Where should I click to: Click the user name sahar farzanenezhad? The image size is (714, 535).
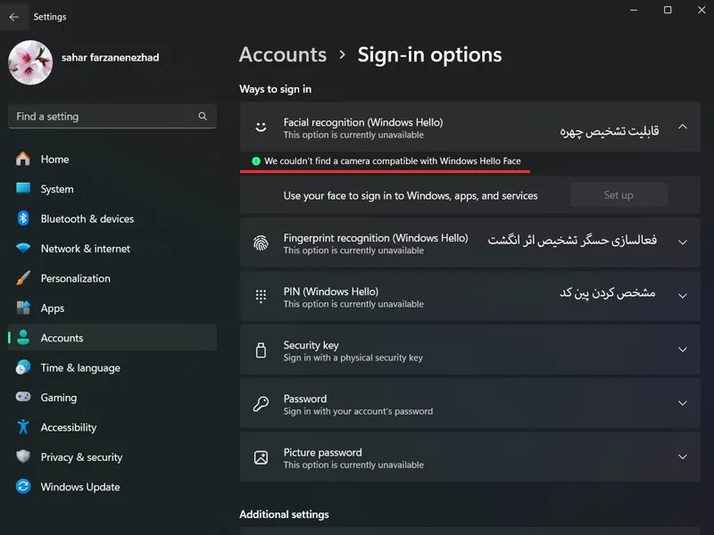point(111,57)
